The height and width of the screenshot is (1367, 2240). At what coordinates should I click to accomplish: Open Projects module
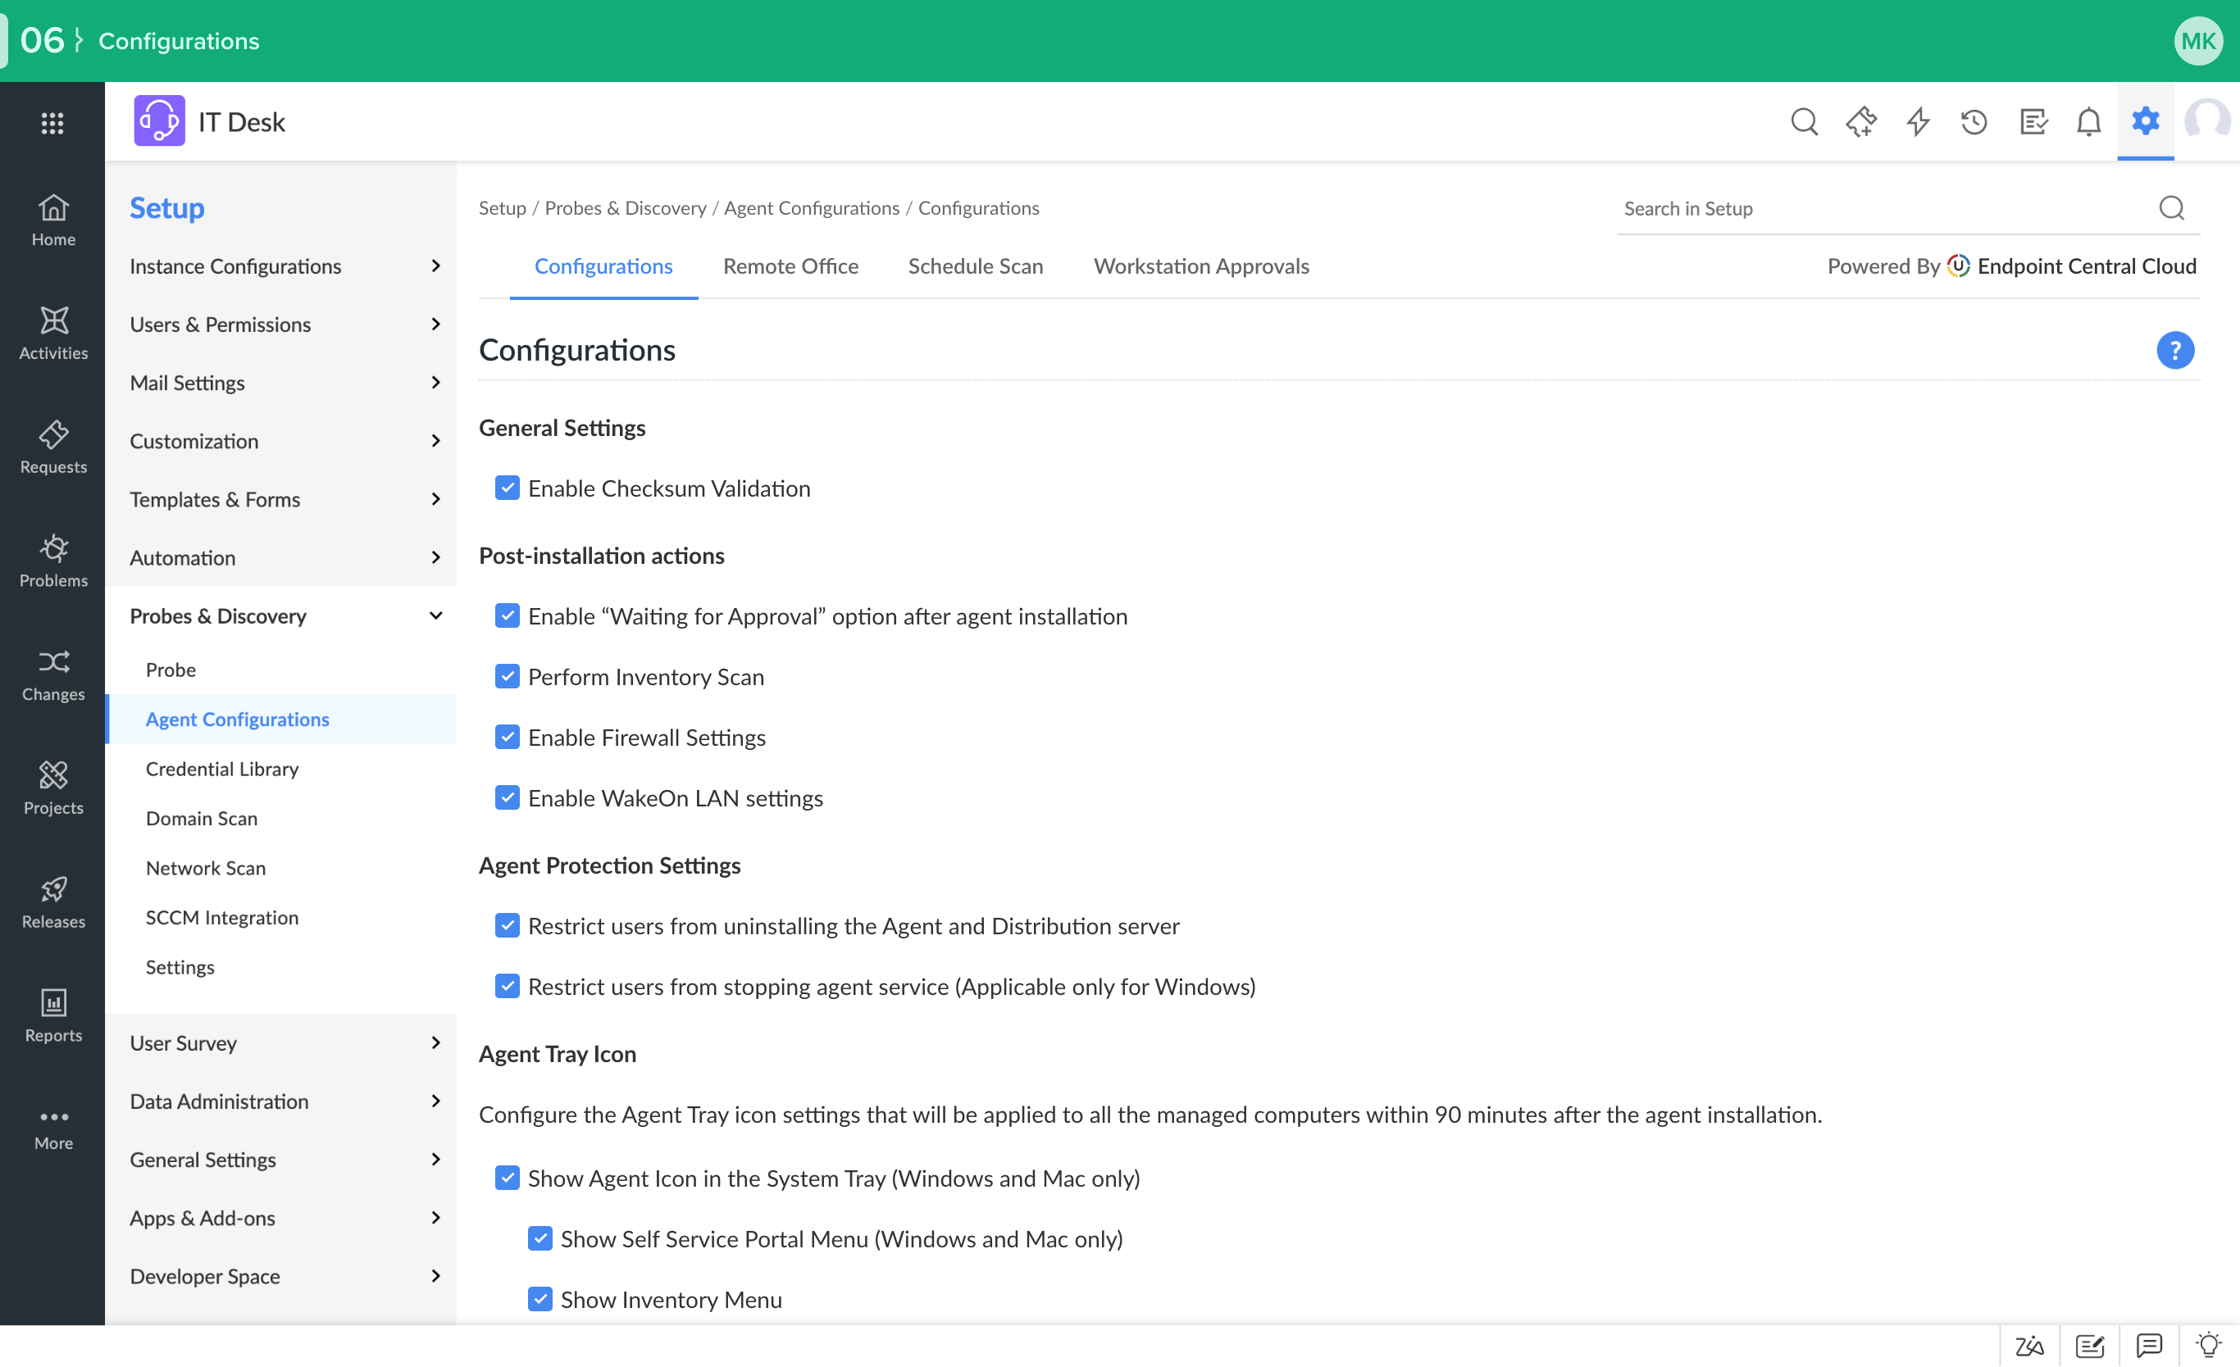point(52,788)
